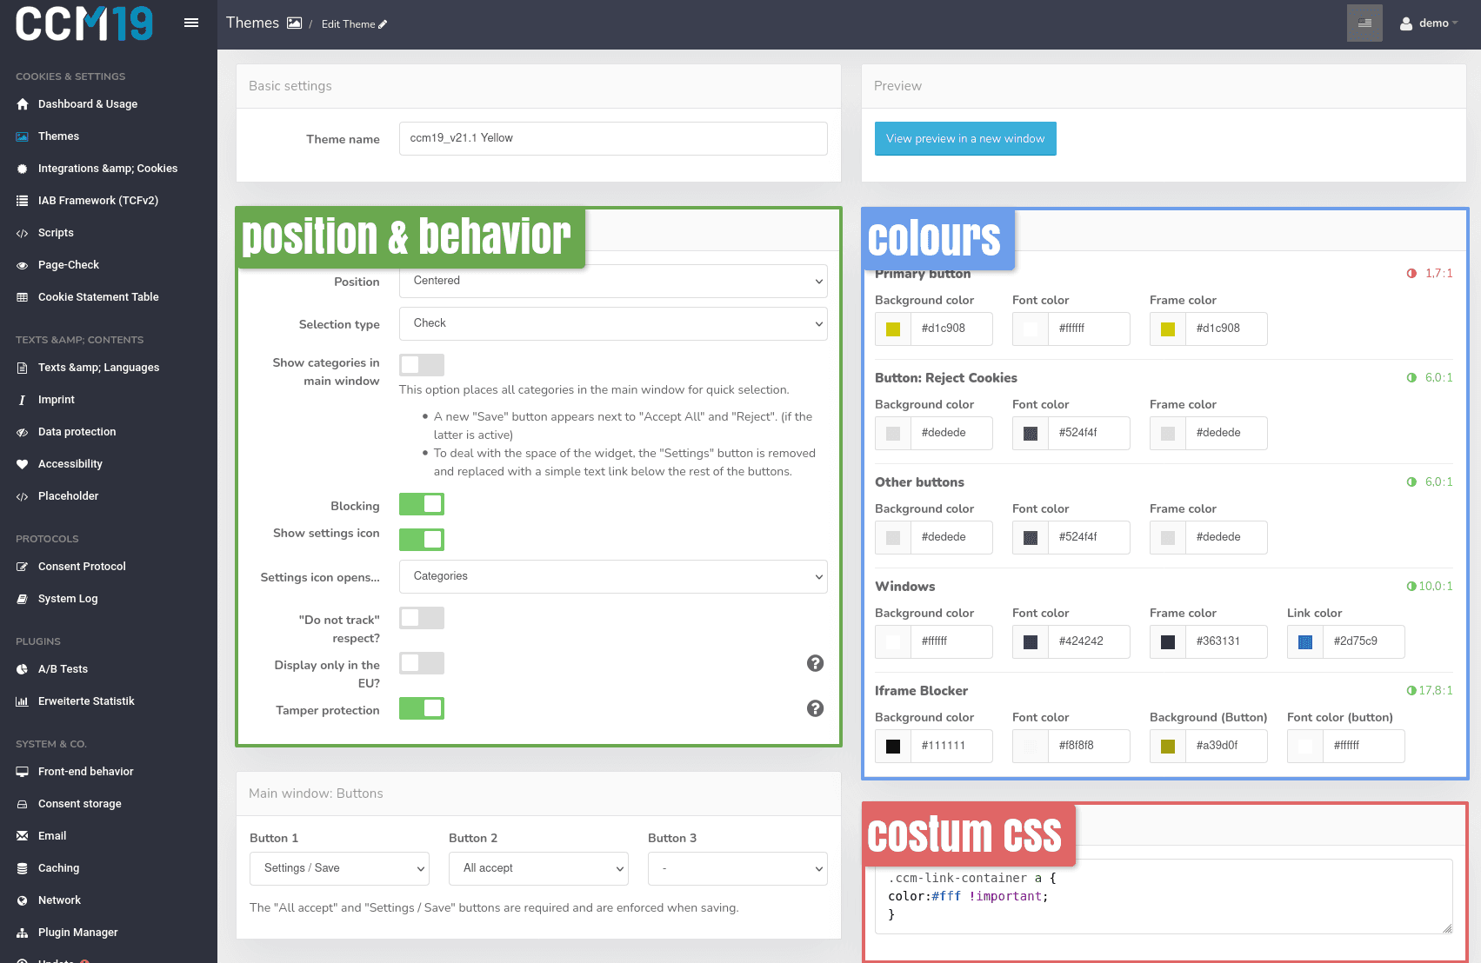Navigate to Themes via the breadcrumb
Screen dimensions: 1481x963
click(253, 23)
